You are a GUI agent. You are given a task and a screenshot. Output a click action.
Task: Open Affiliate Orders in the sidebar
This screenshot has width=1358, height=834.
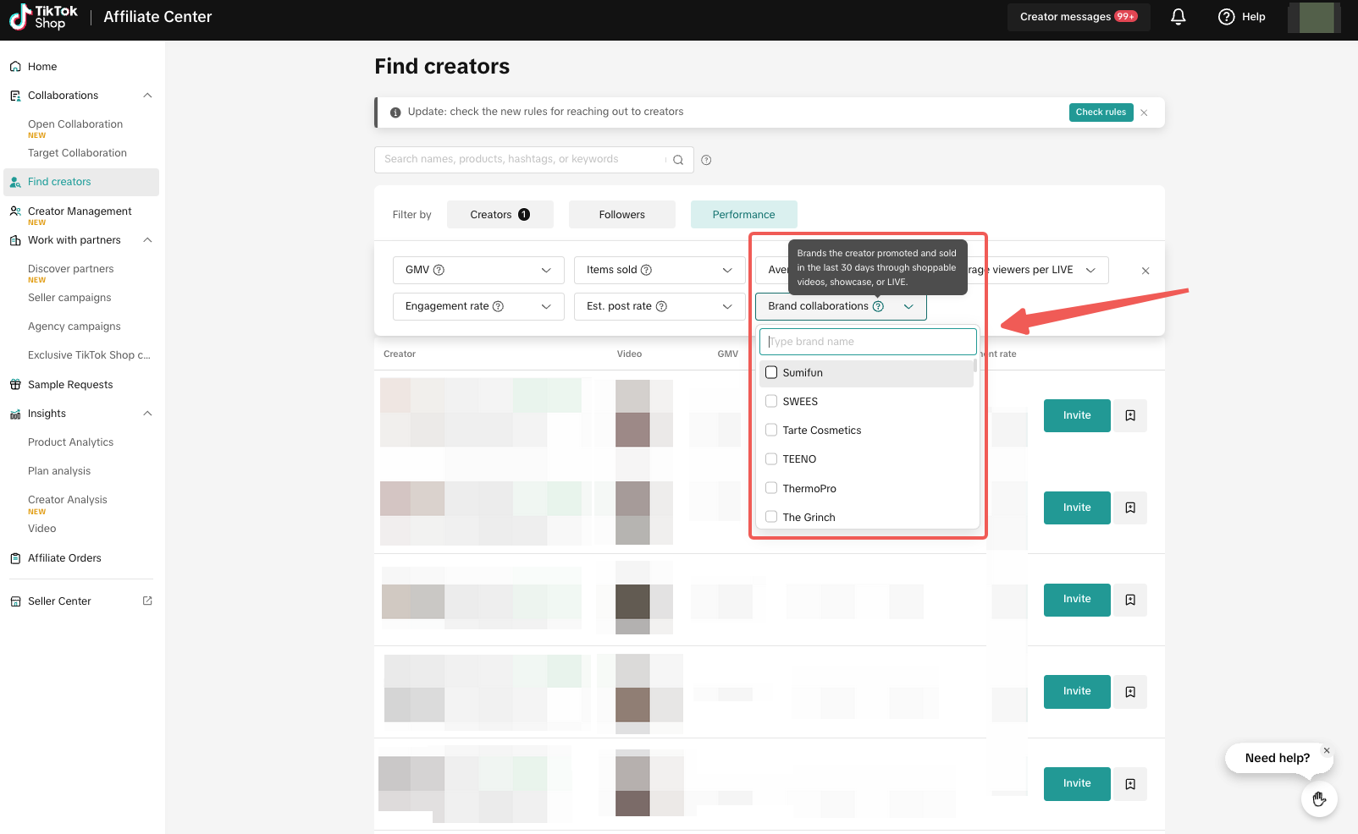click(x=64, y=558)
